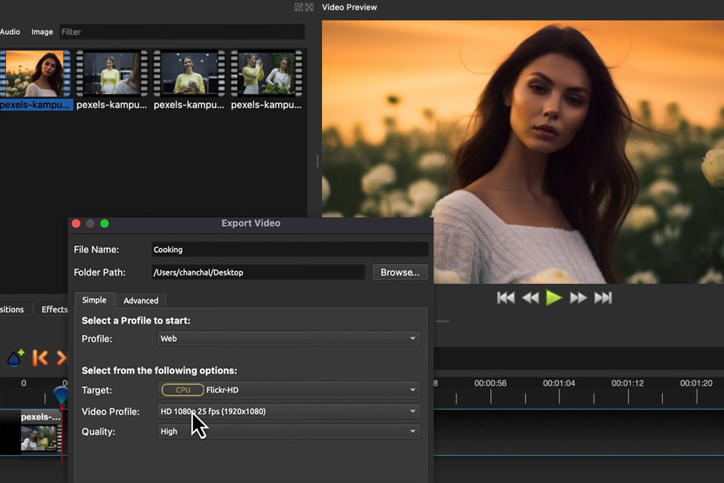Viewport: 724px width, 483px height.
Task: Open the Transitions tab
Action: tap(12, 309)
